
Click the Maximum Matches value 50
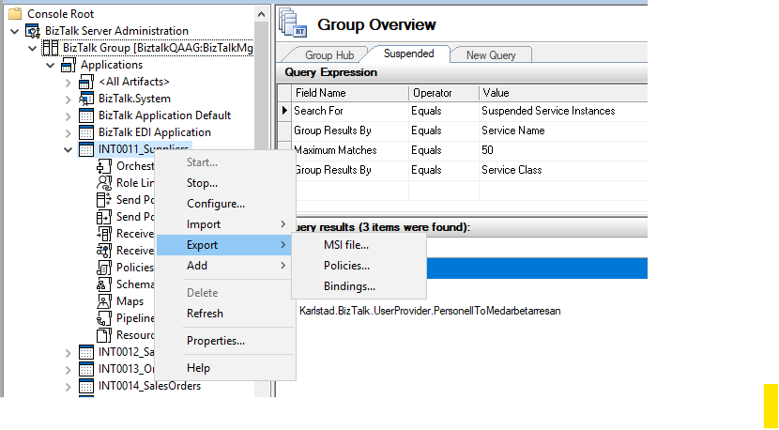pos(563,150)
